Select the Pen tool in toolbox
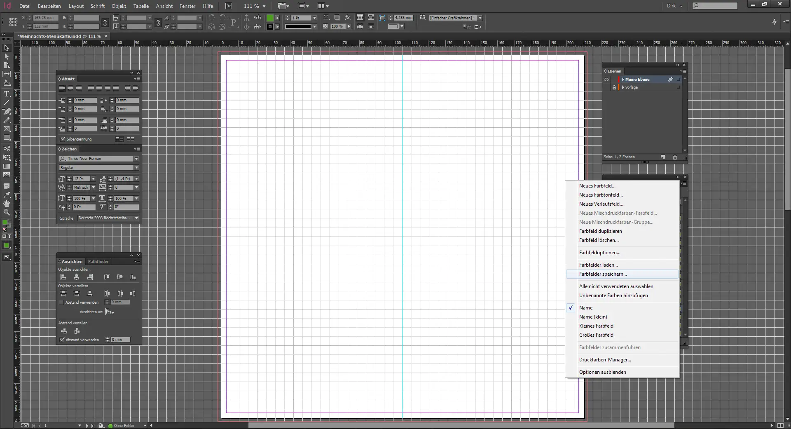Viewport: 791px width, 429px height. pyautogui.click(x=7, y=111)
